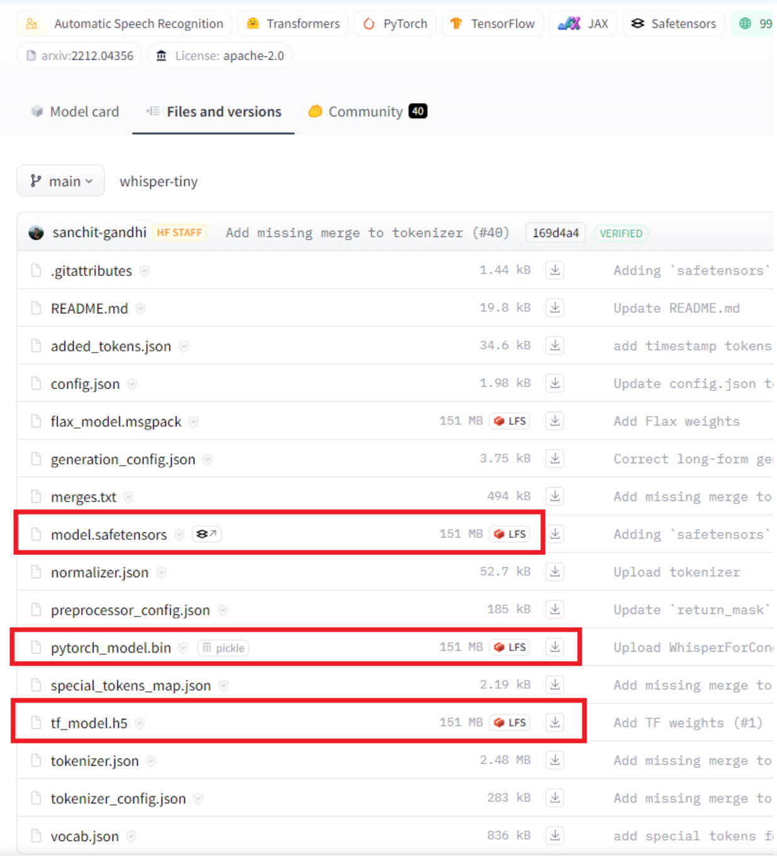
Task: Open the Files and versions tab
Action: click(x=214, y=112)
